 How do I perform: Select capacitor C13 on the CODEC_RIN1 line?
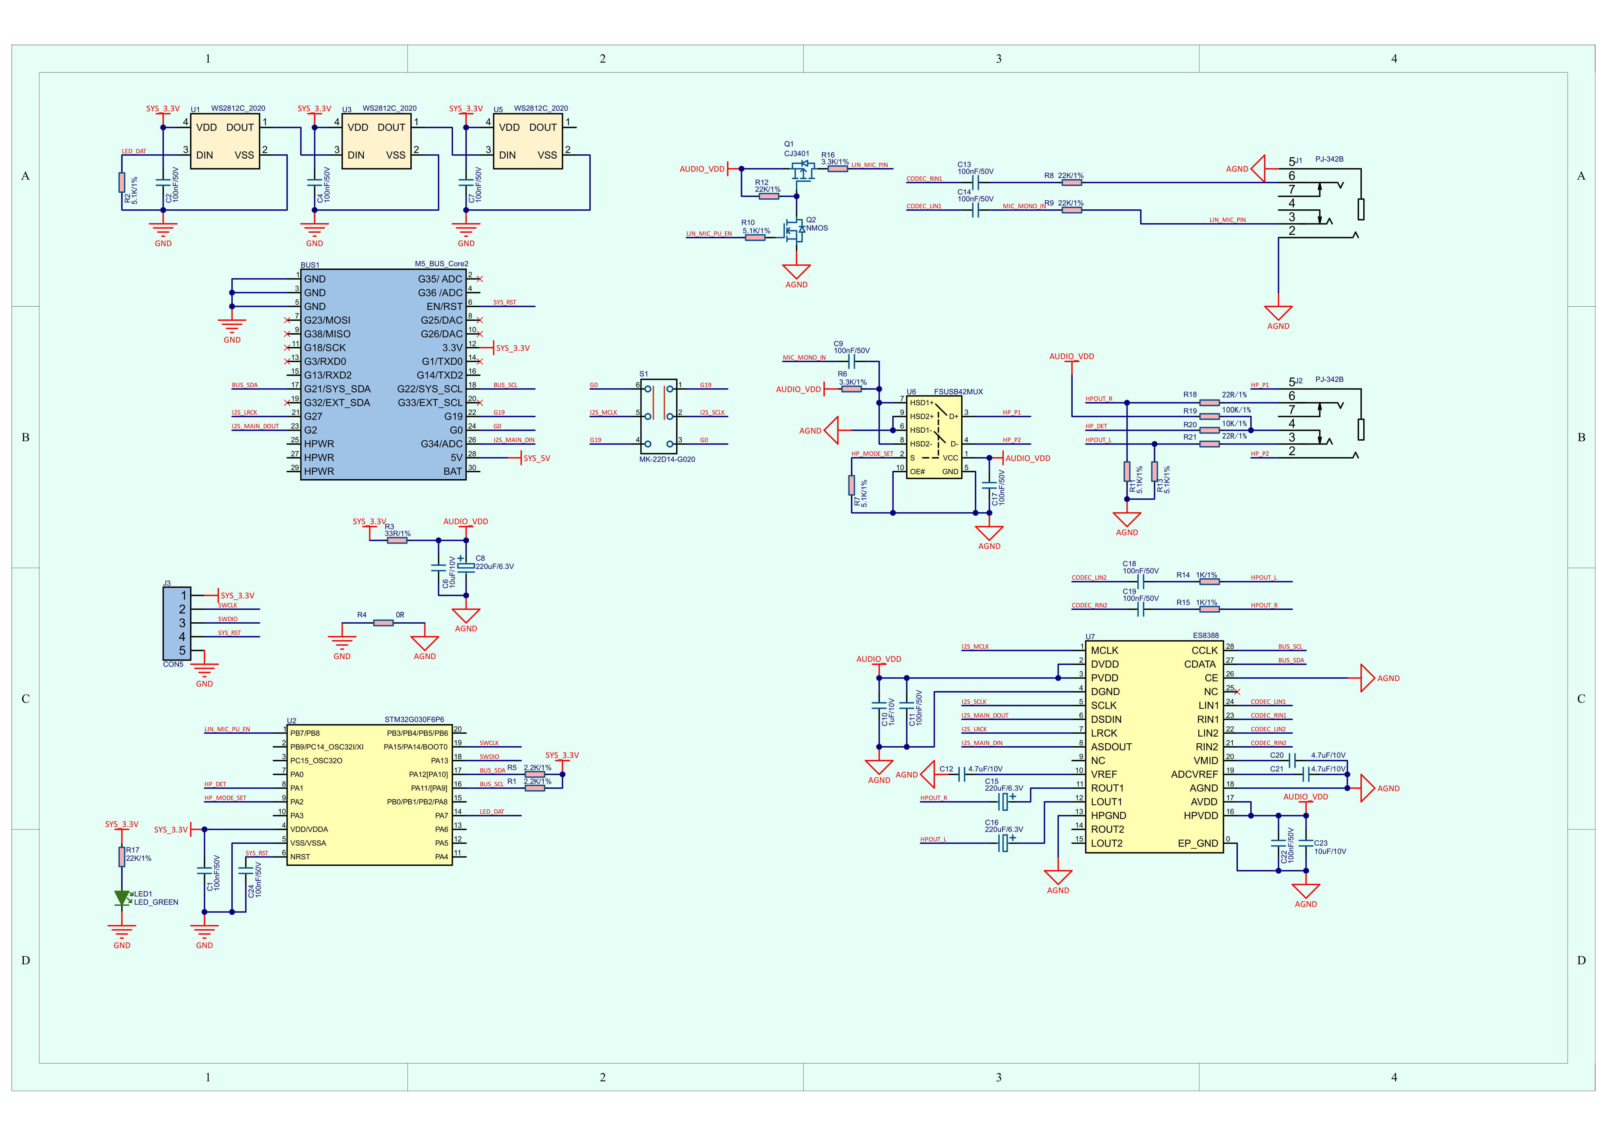976,183
